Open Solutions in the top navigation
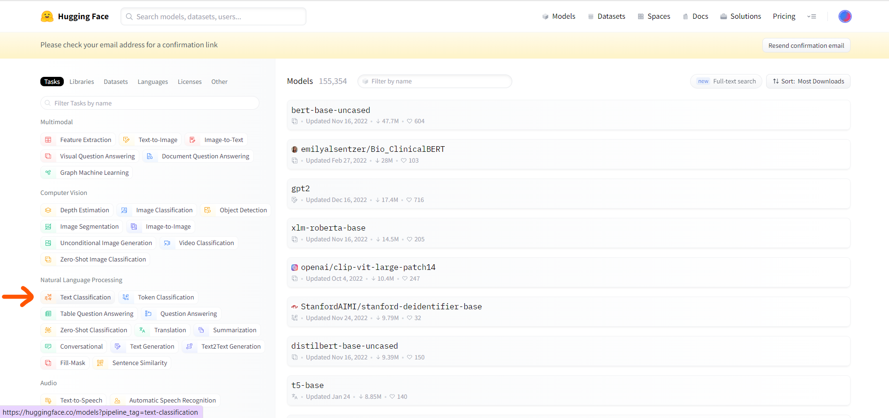 (741, 16)
